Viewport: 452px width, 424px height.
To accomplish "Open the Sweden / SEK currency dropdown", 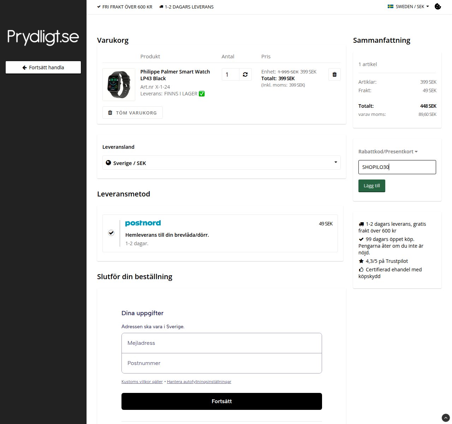I will pyautogui.click(x=409, y=6).
